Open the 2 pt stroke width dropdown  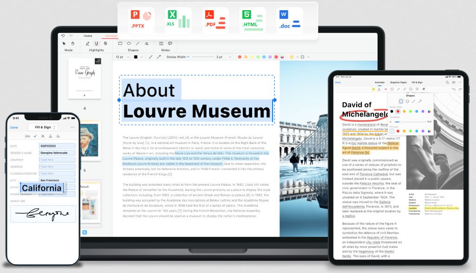(224, 57)
